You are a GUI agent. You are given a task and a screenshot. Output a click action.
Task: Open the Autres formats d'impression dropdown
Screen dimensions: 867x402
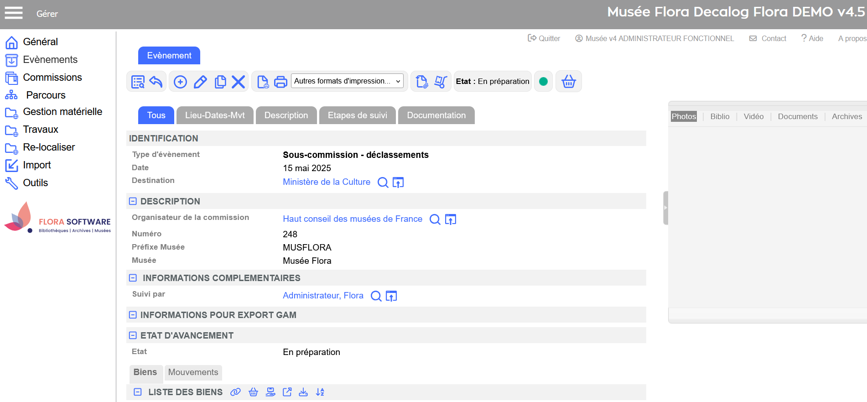click(347, 81)
